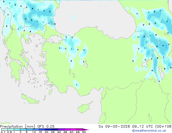The width and height of the screenshot is (172, 133).
Task: Select the 40–45 mm bright magenta swatch
Action: [74, 129]
